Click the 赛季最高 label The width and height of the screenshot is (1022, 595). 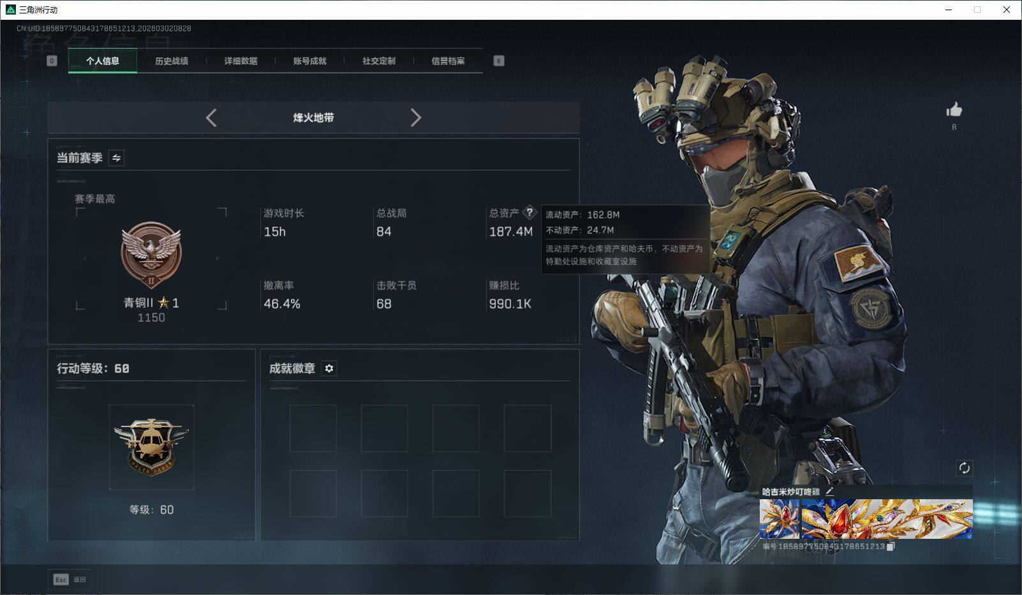point(95,199)
